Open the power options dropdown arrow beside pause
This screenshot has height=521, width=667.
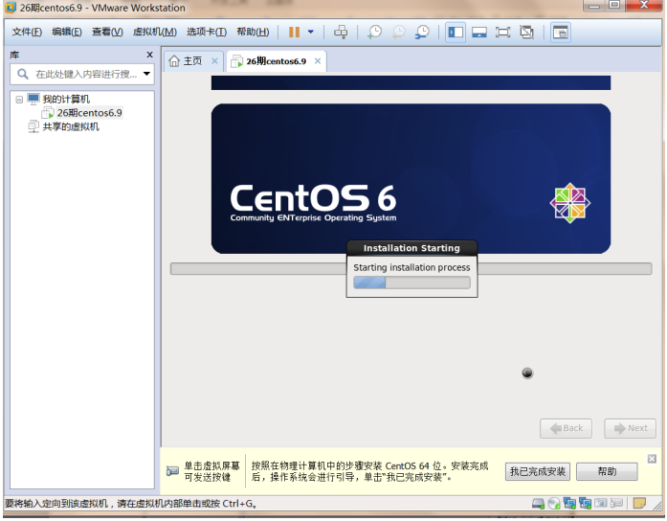311,32
